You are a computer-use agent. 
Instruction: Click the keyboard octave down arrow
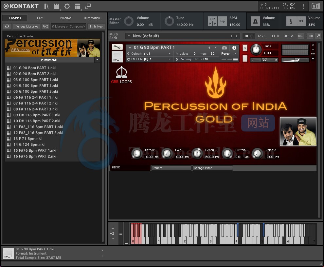[113, 238]
